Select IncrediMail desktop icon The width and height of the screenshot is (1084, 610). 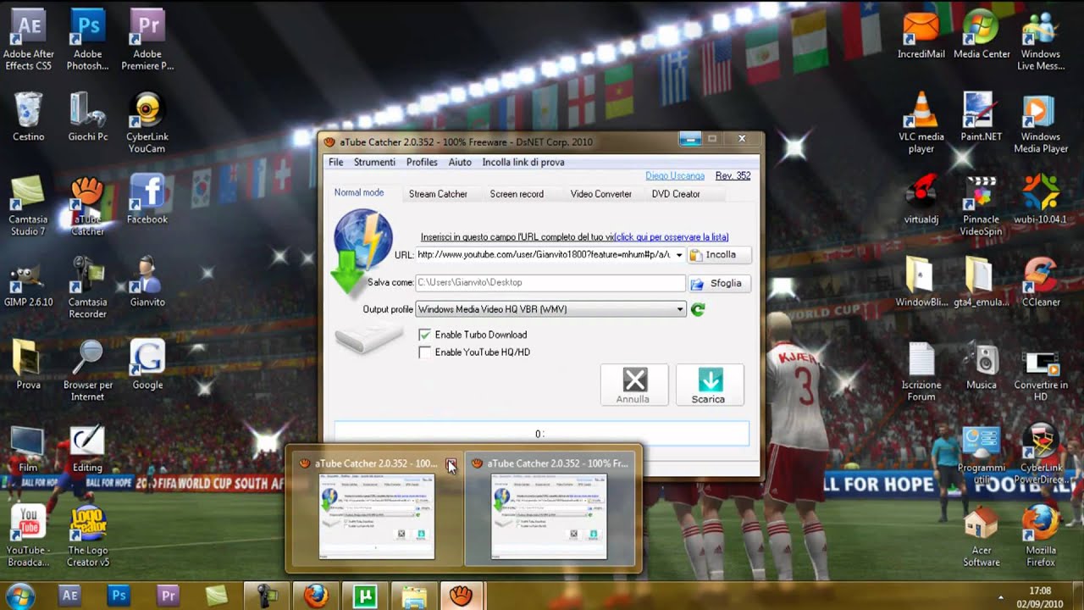pyautogui.click(x=921, y=34)
